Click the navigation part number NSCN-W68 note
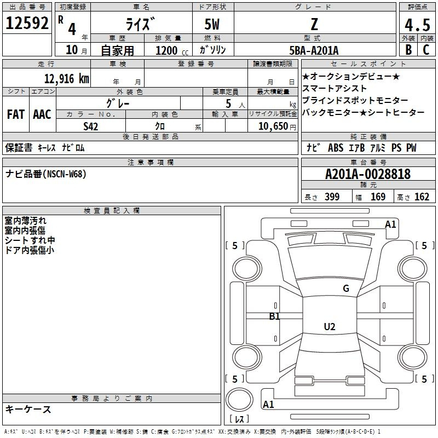The height and width of the screenshot is (438, 438). coord(46,174)
